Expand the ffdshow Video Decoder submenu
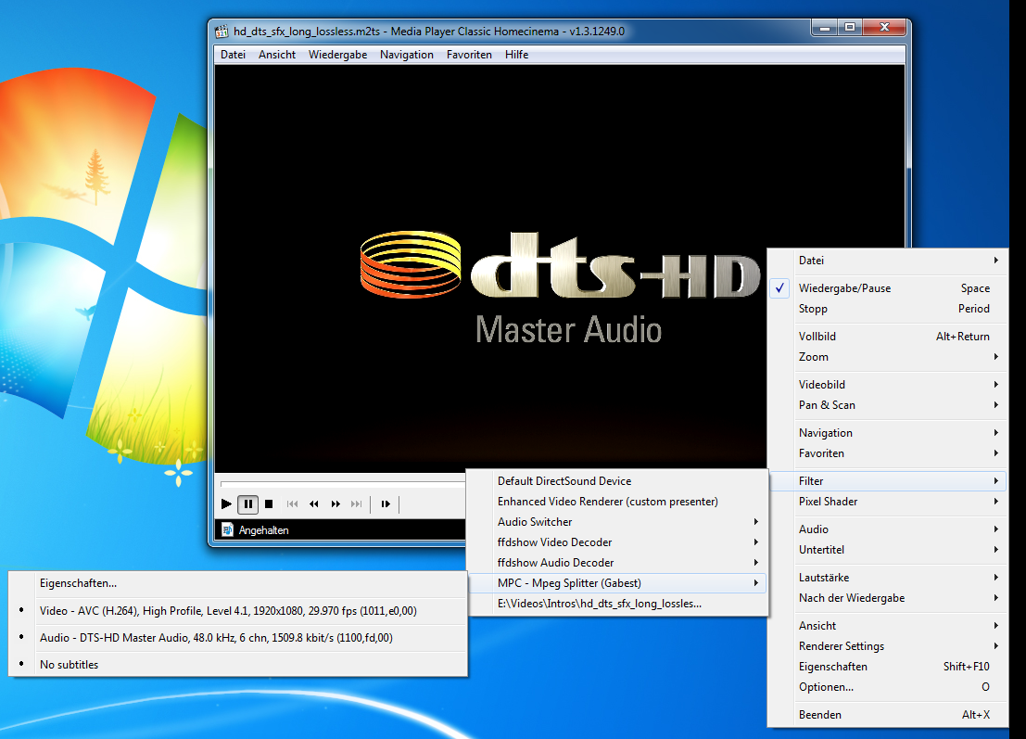This screenshot has width=1026, height=739. click(x=617, y=542)
